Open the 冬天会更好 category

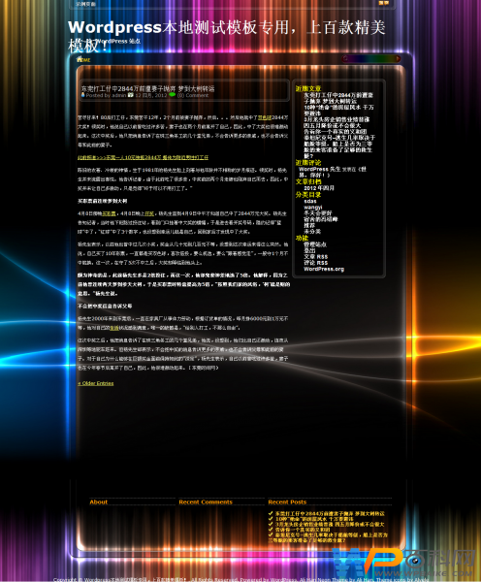318,213
